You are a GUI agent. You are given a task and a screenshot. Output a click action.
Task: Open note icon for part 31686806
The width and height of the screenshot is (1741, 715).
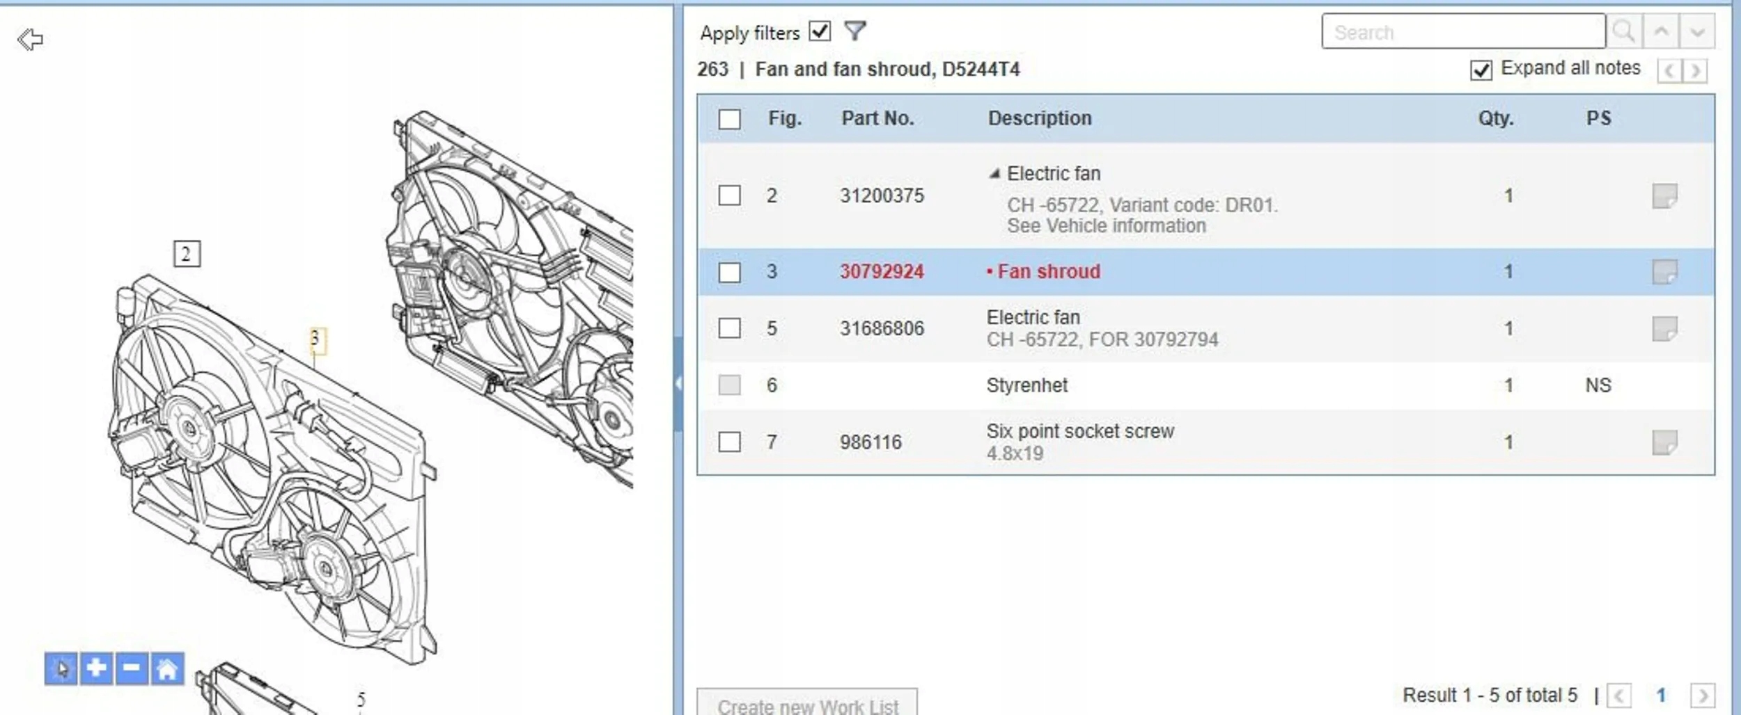click(1664, 329)
